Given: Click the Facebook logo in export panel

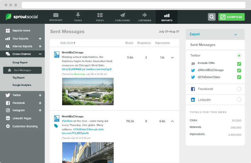Looking at the screenshot, I should click(x=193, y=89).
